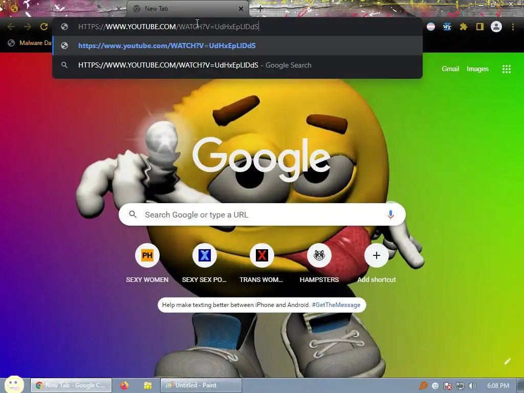Switch to Untitled - Paint taskbar button
524x393 pixels.
tap(201, 385)
